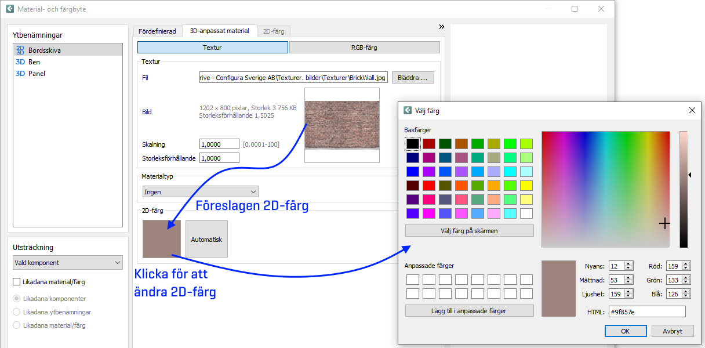Click the Nyans value field
The height and width of the screenshot is (348, 705).
616,266
